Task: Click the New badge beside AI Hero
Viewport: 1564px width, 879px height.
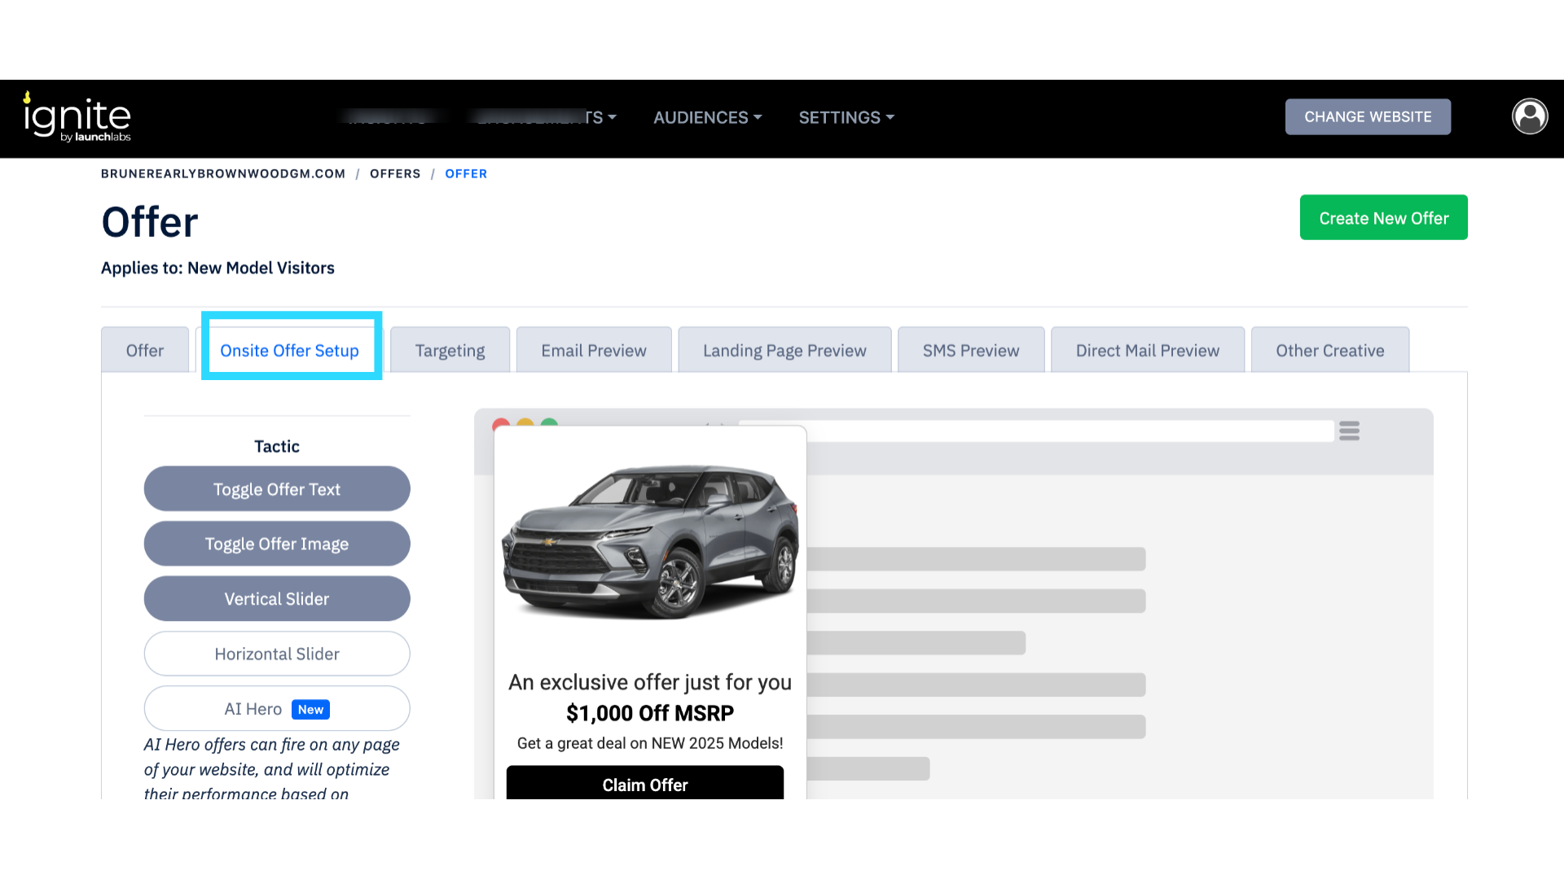Action: pyautogui.click(x=310, y=709)
